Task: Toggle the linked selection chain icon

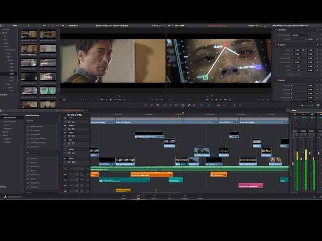Action: tap(189, 105)
